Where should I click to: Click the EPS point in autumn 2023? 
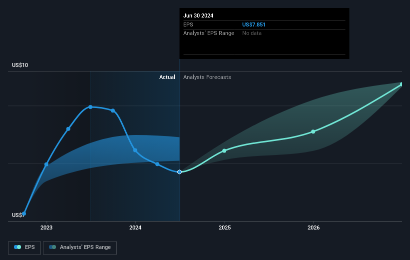[113, 111]
